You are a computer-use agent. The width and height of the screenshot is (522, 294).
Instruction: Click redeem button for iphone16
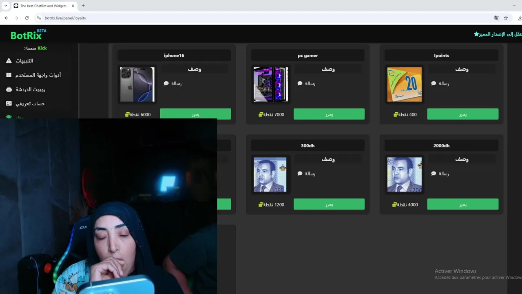click(x=195, y=114)
